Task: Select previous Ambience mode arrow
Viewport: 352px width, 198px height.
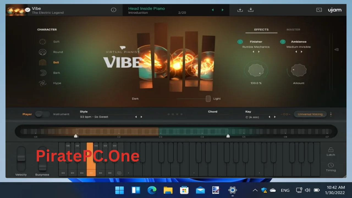Action: [x=296, y=52]
